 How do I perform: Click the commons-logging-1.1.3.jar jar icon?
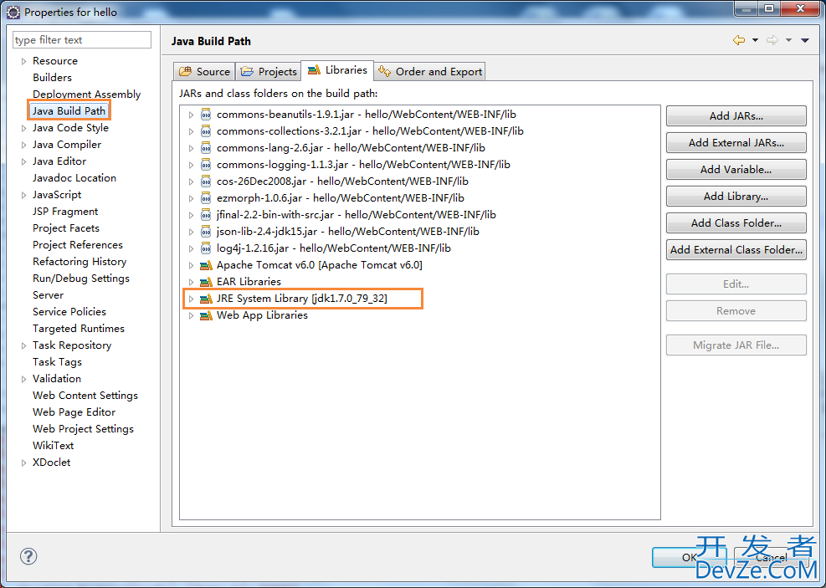tap(206, 165)
